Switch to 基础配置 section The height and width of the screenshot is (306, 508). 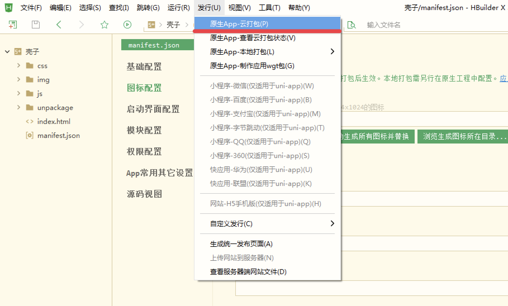[x=144, y=67]
